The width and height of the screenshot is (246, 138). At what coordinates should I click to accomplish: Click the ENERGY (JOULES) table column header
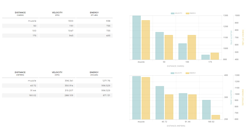click(94, 73)
